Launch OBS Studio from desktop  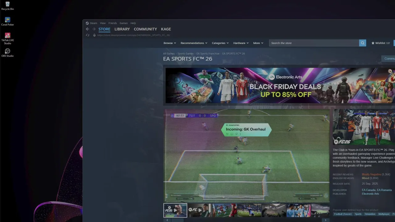click(7, 53)
